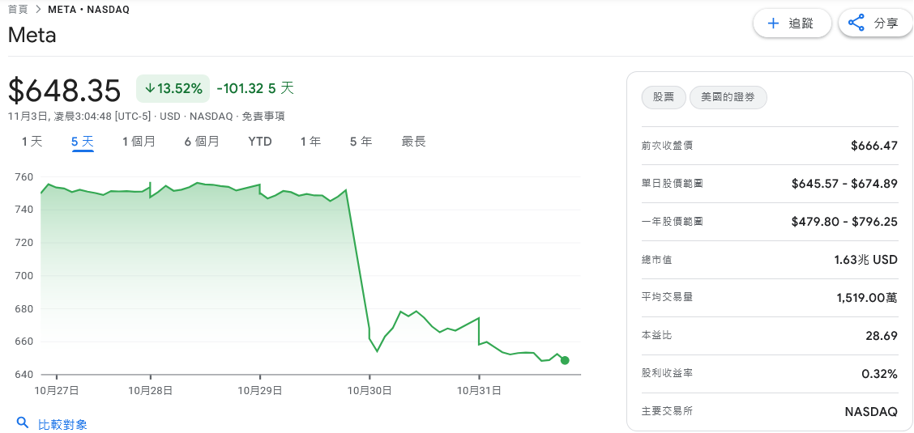The image size is (914, 433).
Task: Show the 最長 maximum range chart
Action: 413,142
